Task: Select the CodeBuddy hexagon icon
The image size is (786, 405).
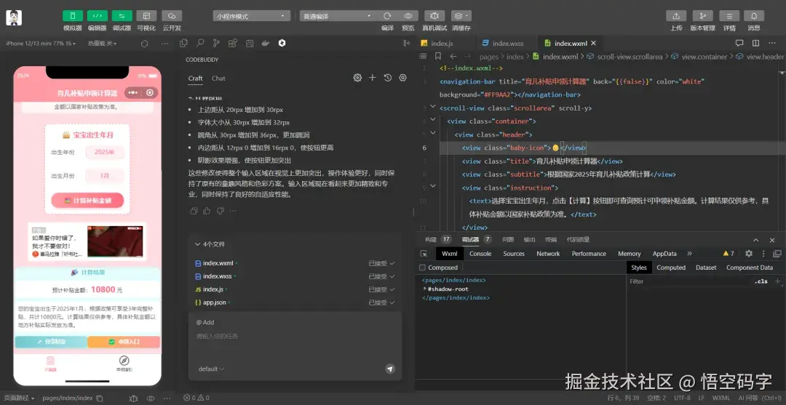Action: click(282, 43)
